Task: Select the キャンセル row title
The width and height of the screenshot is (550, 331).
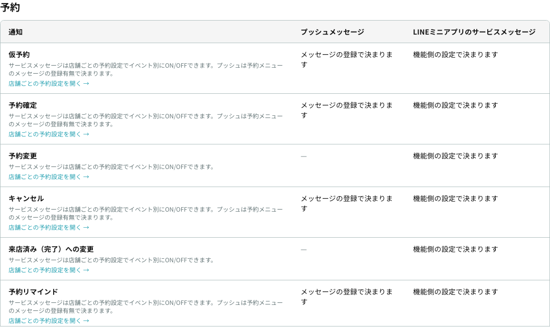Action: tap(26, 199)
